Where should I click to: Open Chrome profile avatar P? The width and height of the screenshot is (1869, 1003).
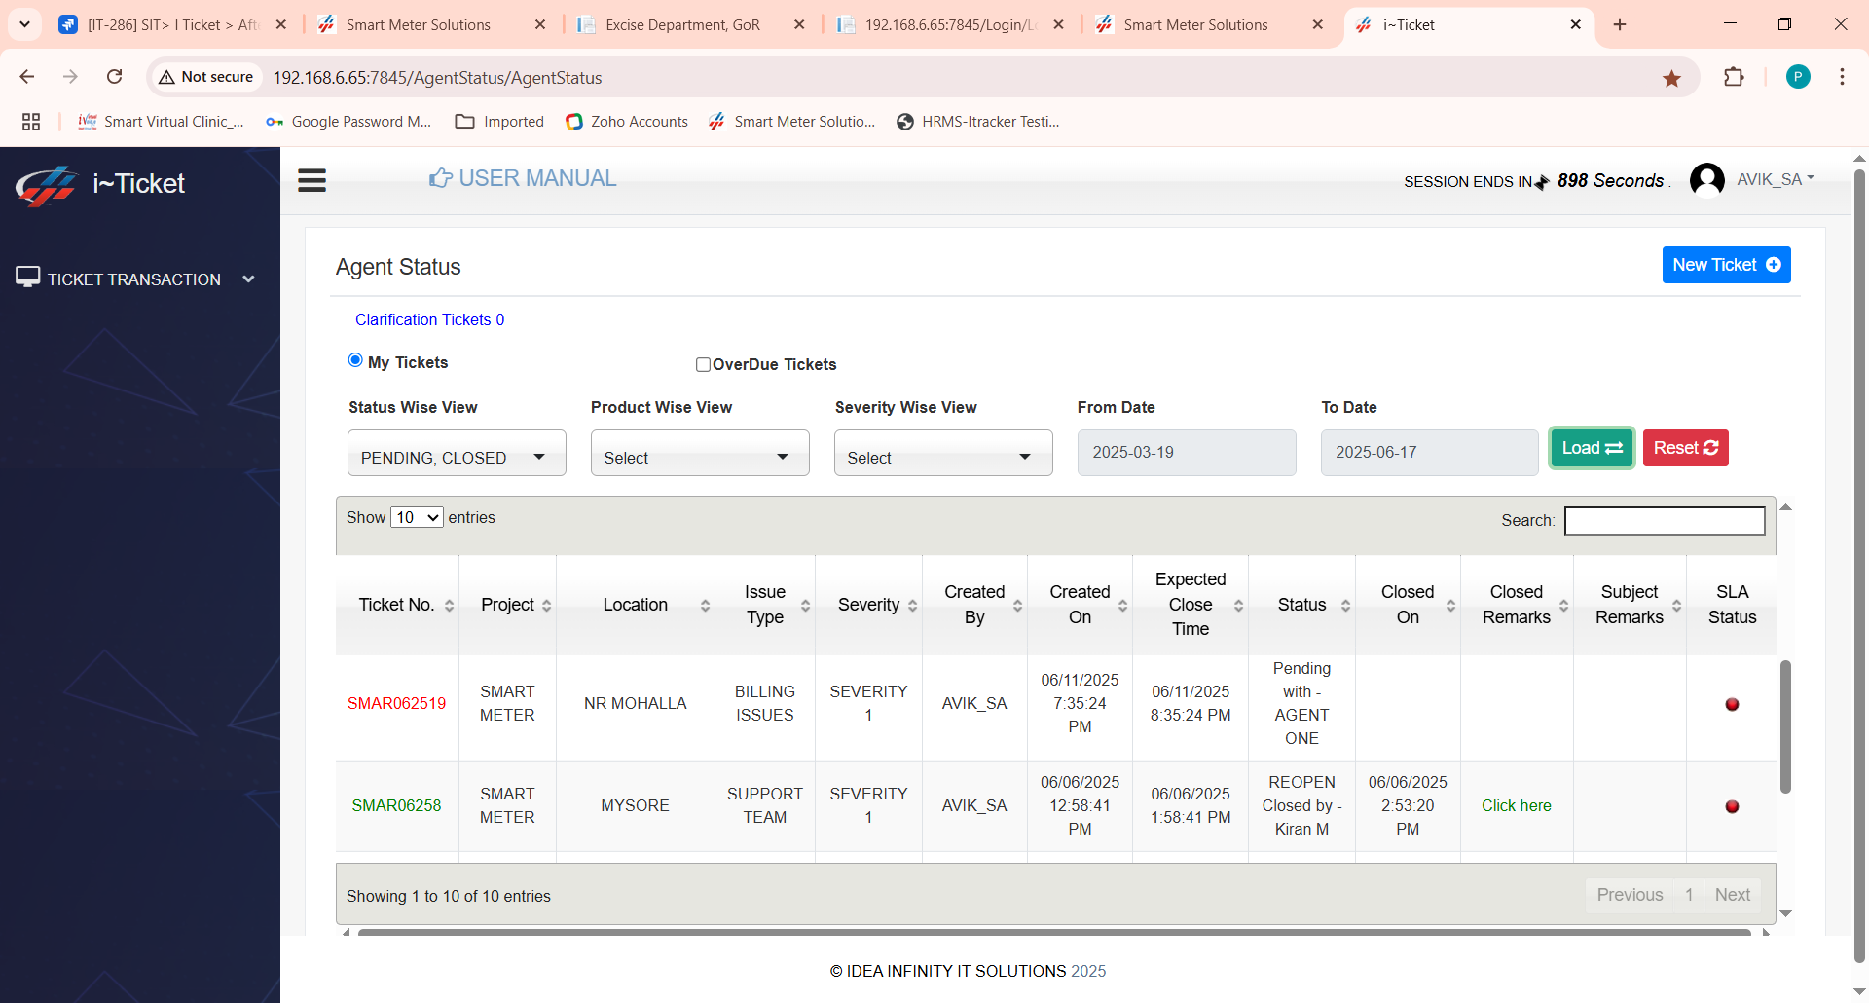point(1798,77)
